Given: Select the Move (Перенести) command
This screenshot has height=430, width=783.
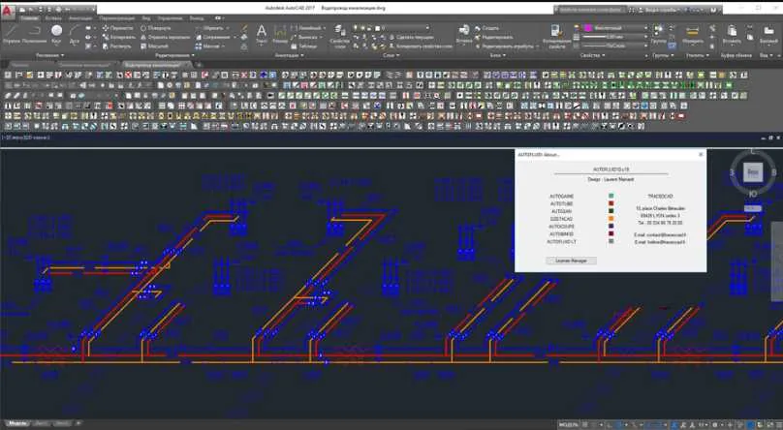Looking at the screenshot, I should click(x=118, y=28).
